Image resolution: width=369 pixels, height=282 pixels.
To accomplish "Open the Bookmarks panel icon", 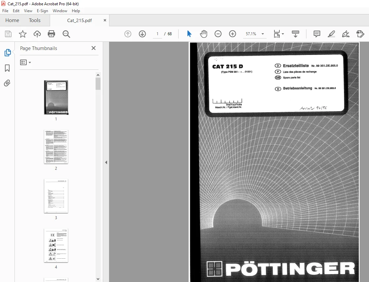I will click(7, 68).
